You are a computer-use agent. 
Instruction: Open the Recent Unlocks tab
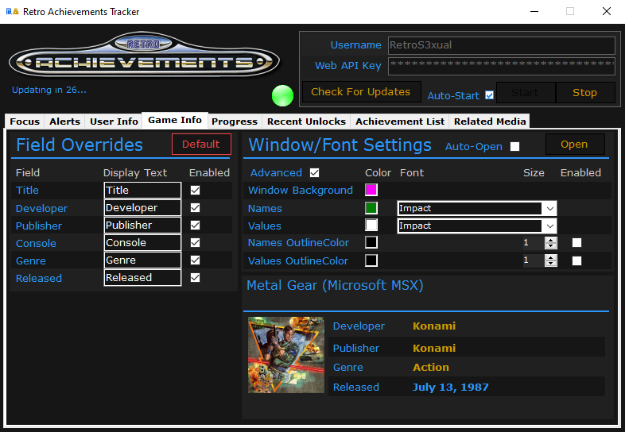306,121
